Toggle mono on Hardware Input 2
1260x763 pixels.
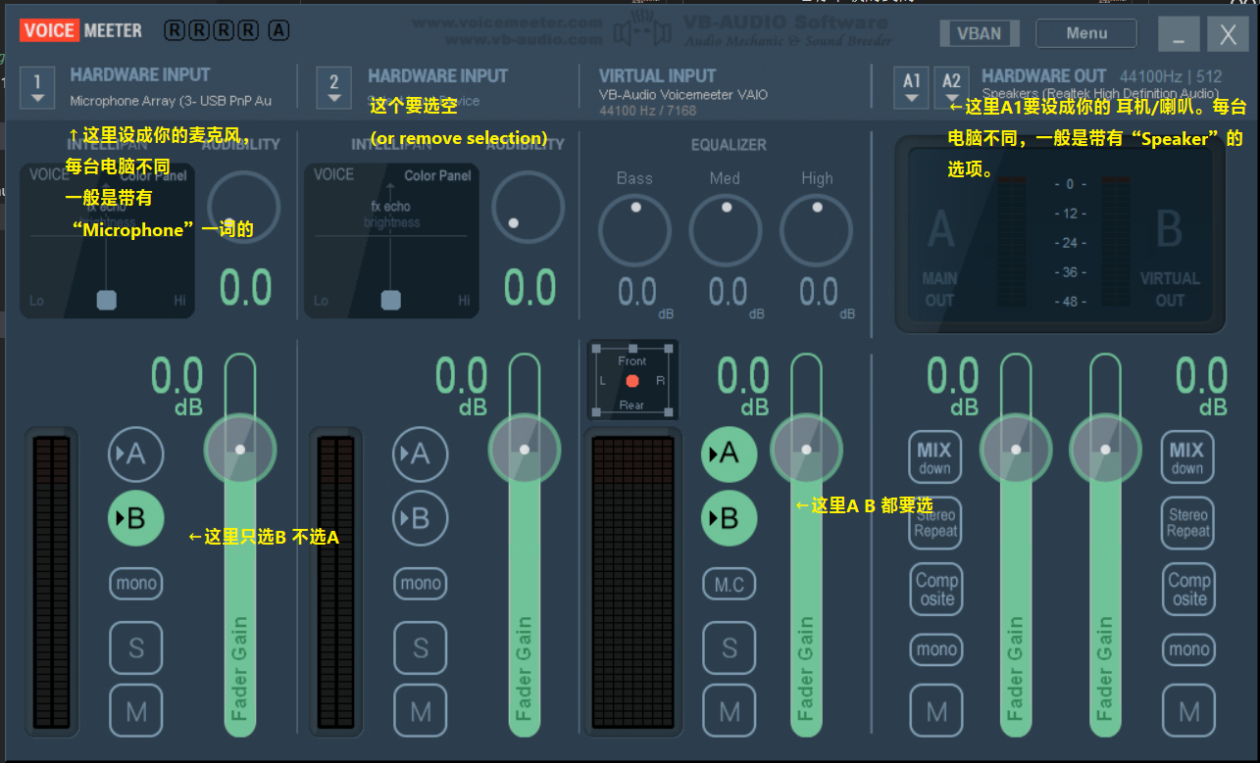point(420,584)
